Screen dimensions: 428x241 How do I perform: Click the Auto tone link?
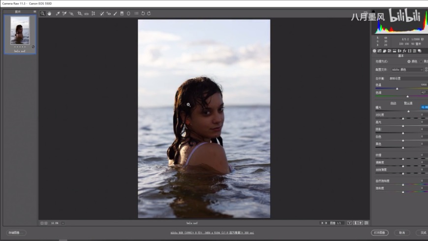pos(393,103)
